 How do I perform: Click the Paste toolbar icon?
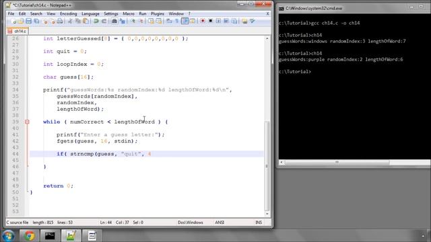(86, 21)
